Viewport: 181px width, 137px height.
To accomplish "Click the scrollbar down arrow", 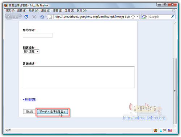I will 175,126.
